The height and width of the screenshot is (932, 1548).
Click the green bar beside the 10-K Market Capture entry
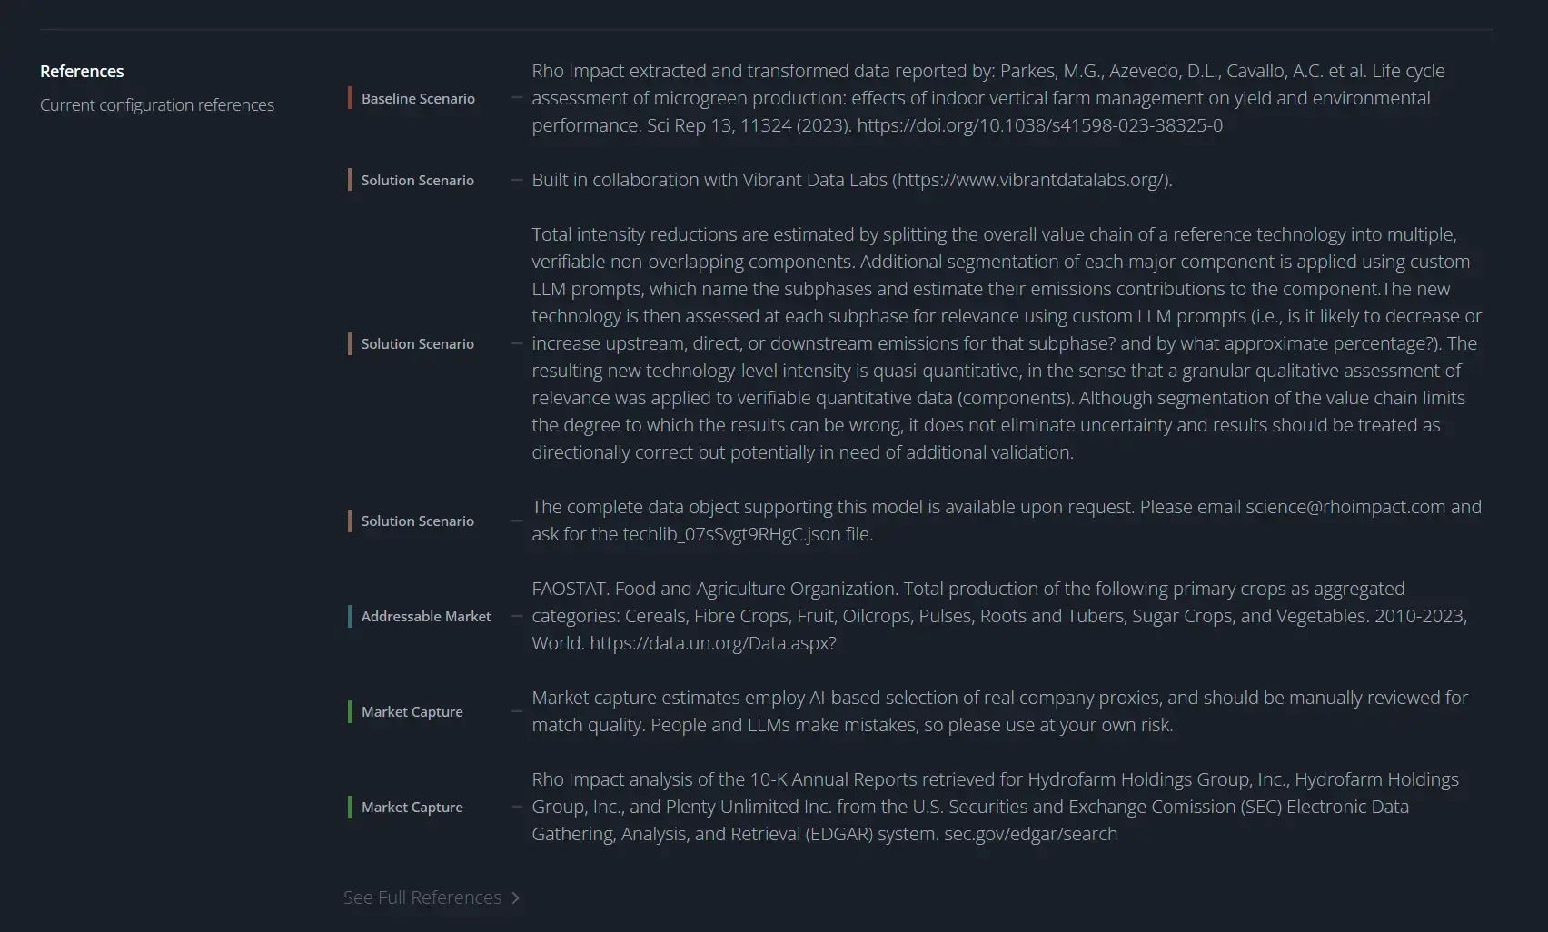point(350,807)
